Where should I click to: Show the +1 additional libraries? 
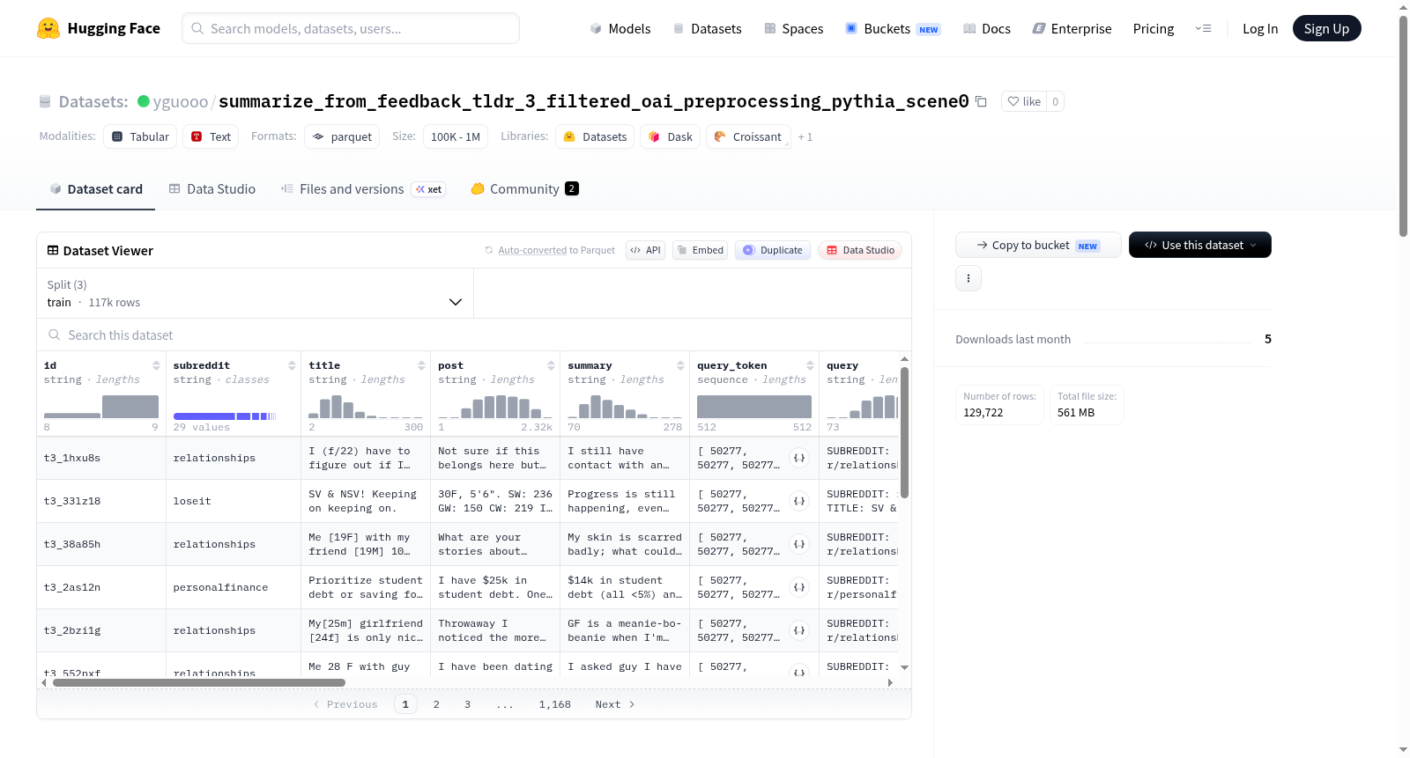click(x=805, y=136)
